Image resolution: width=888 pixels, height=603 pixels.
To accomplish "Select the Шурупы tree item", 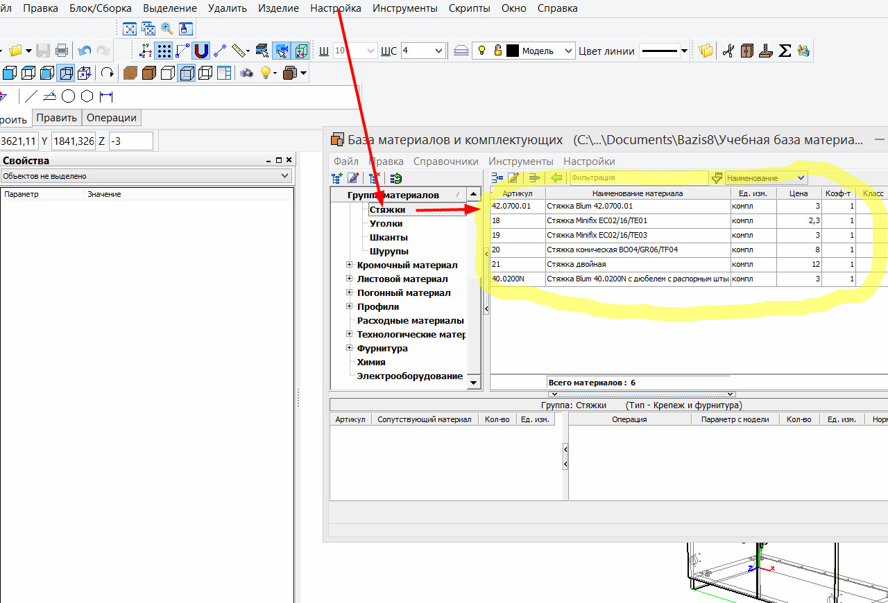I will (x=389, y=251).
